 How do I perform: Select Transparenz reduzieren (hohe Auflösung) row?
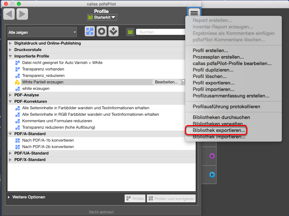pyautogui.click(x=97, y=127)
